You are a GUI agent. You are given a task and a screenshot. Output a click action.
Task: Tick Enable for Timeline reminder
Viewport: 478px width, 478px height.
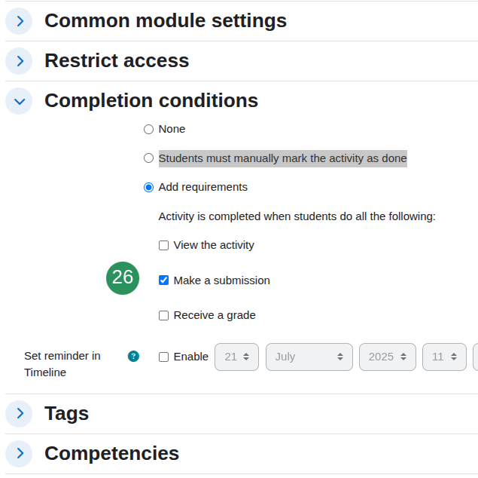point(163,357)
